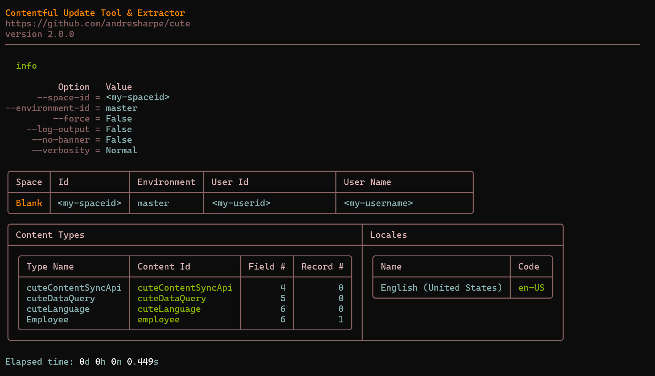Select the '--log-output' option name
Viewport: 655px width, 376px height.
coord(58,129)
